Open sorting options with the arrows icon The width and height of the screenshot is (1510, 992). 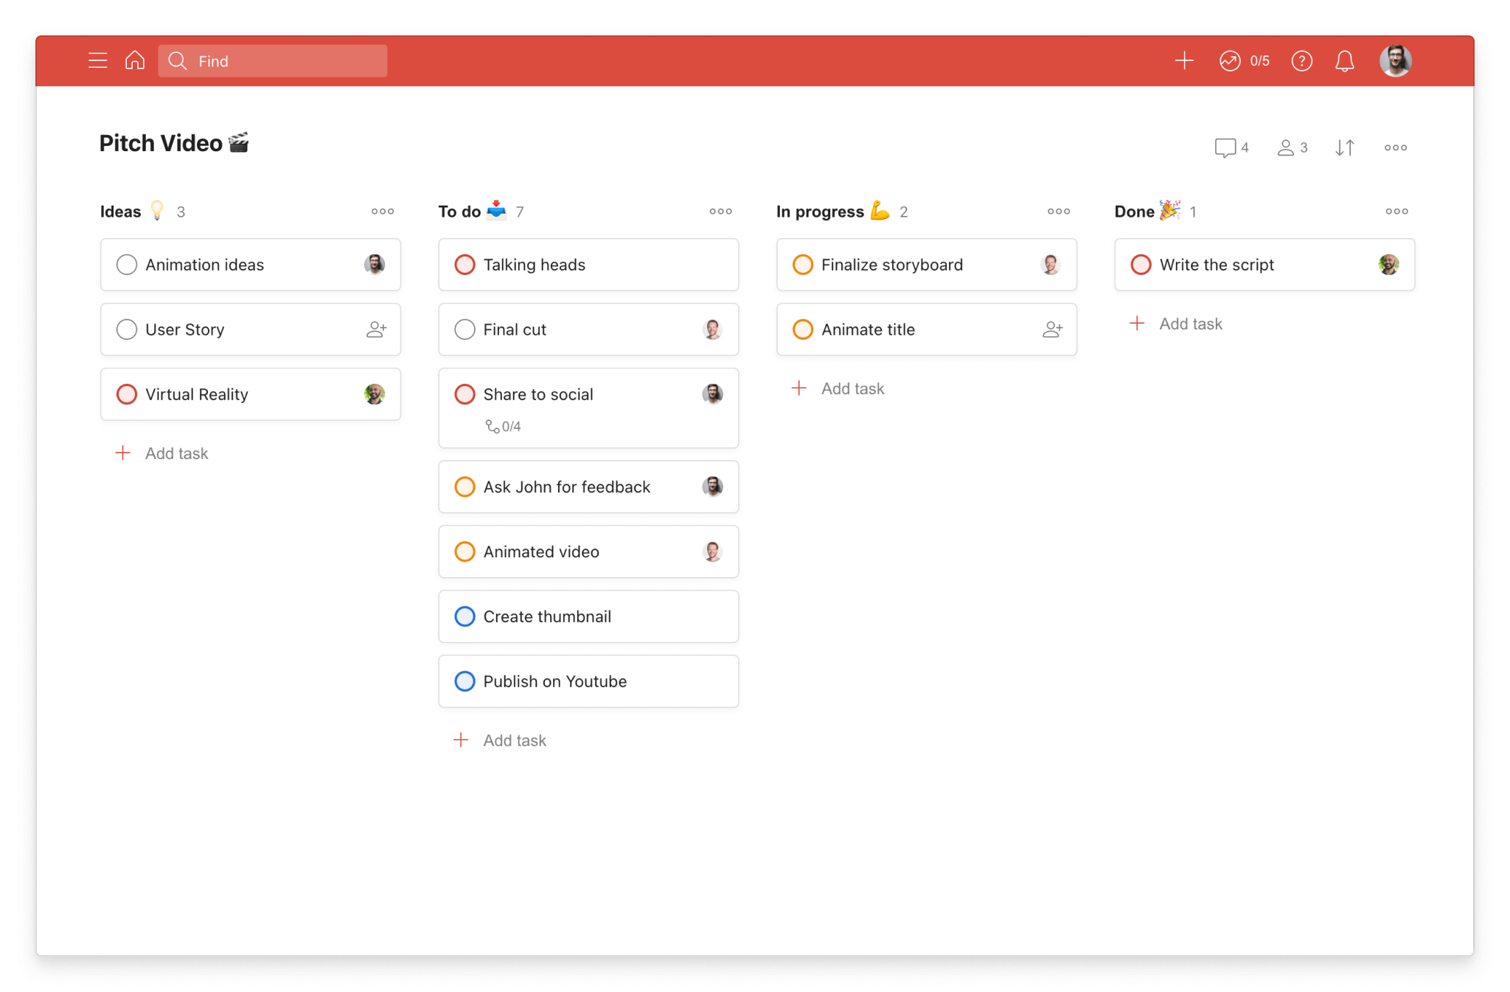(x=1343, y=147)
